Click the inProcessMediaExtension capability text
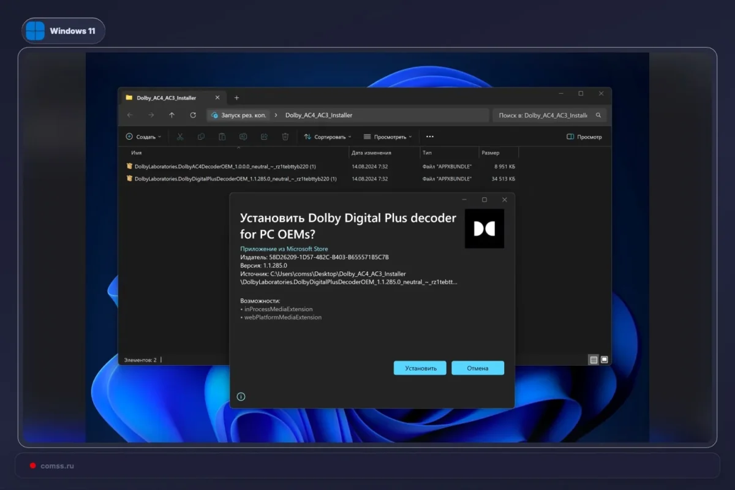This screenshot has width=735, height=490. click(x=278, y=309)
